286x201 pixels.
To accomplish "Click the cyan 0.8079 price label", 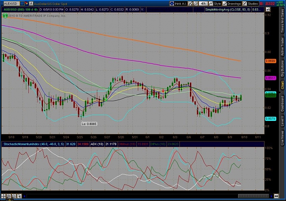I will (x=270, y=119).
